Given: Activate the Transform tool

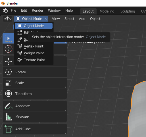Looking at the screenshot, I should tap(35, 94).
